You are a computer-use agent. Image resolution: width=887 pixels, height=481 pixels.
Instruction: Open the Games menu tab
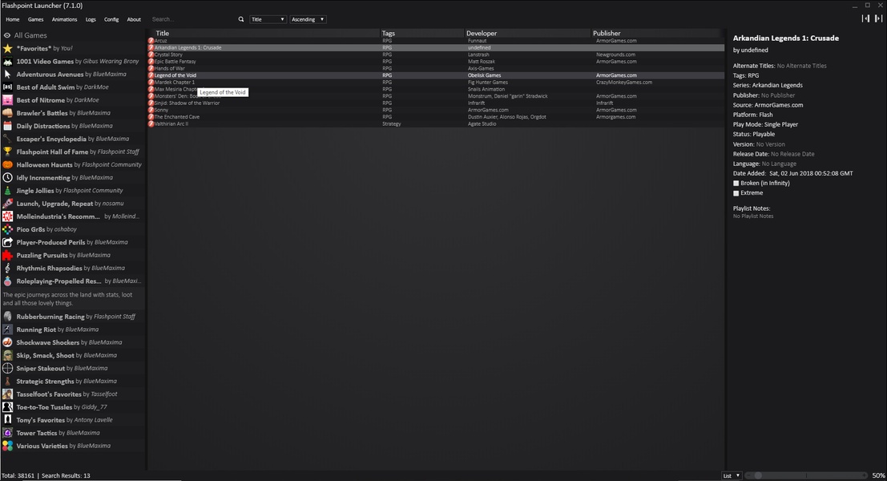pyautogui.click(x=35, y=19)
